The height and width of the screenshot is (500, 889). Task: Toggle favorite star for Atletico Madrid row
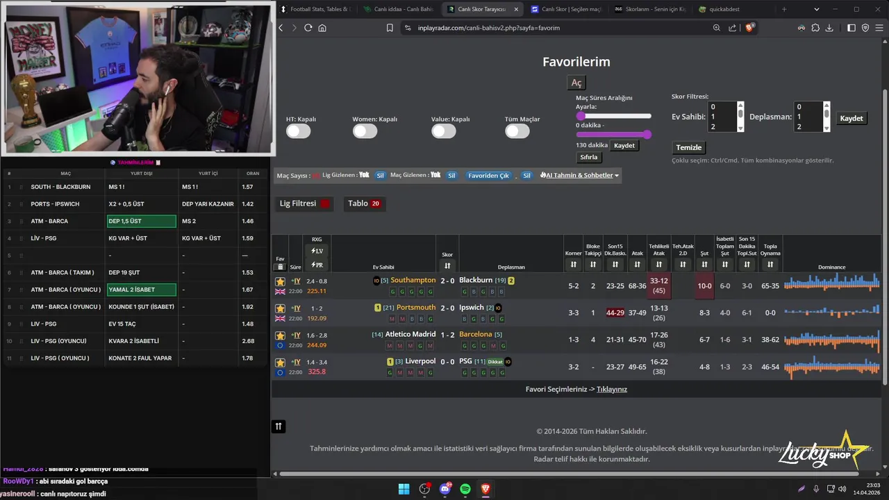pos(281,335)
